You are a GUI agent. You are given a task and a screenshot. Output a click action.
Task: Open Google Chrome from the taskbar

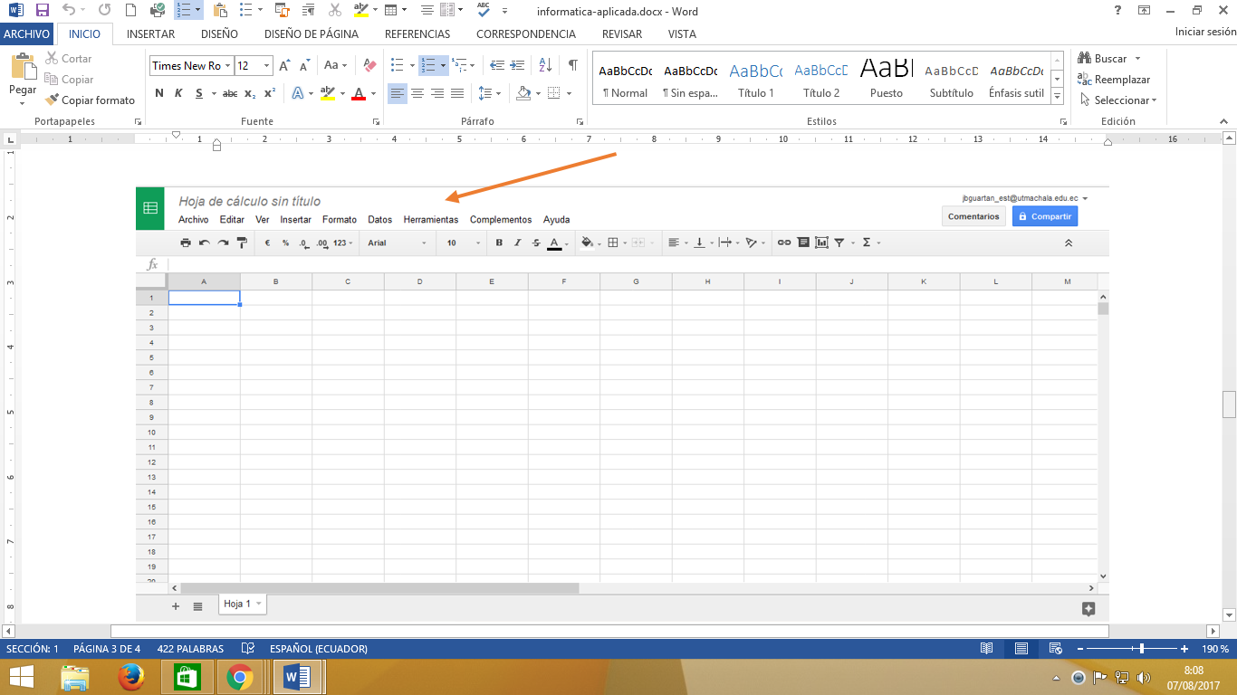tap(239, 677)
